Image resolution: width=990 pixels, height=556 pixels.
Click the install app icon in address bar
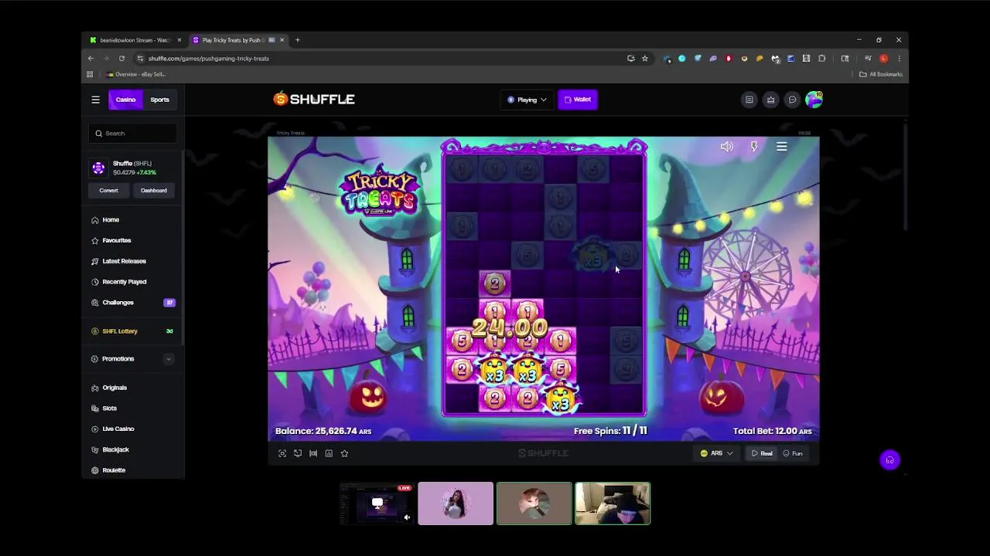[630, 59]
